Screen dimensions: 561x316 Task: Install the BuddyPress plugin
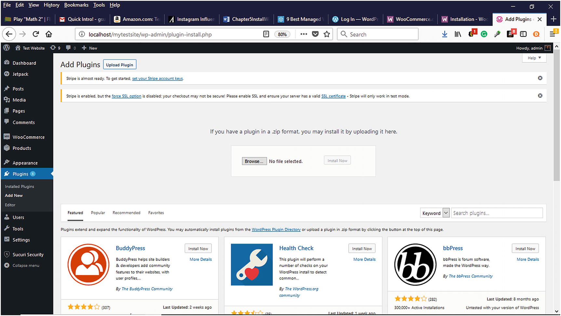(198, 249)
